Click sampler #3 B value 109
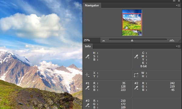This screenshot has height=109, width=182. [x=123, y=107]
